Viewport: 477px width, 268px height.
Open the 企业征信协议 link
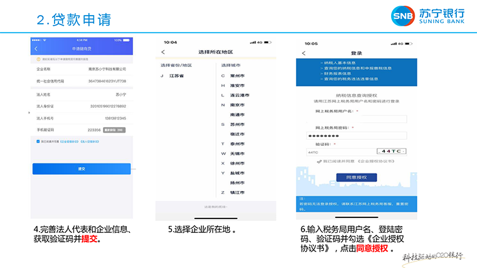[70, 142]
